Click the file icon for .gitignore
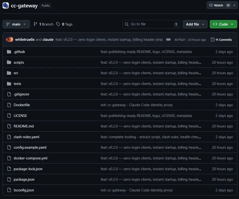The image size is (239, 199). click(x=9, y=94)
